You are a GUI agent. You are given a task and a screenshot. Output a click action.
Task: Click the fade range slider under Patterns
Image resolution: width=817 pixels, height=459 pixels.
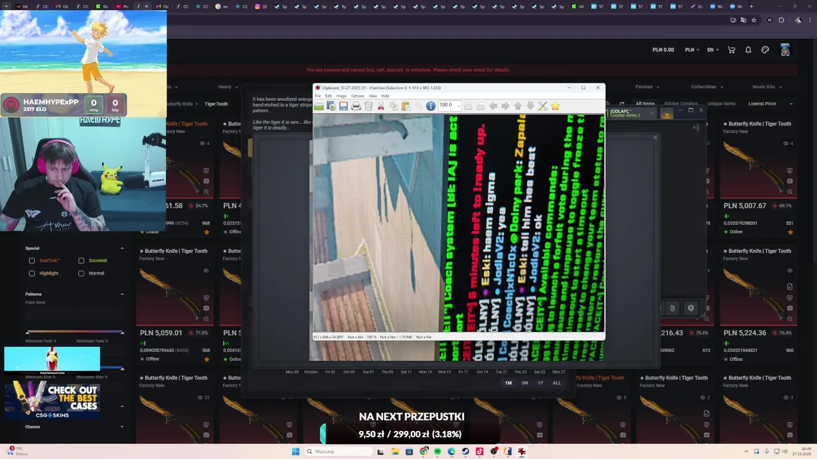[x=75, y=332]
